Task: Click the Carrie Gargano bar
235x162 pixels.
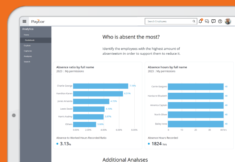Action: point(196,87)
